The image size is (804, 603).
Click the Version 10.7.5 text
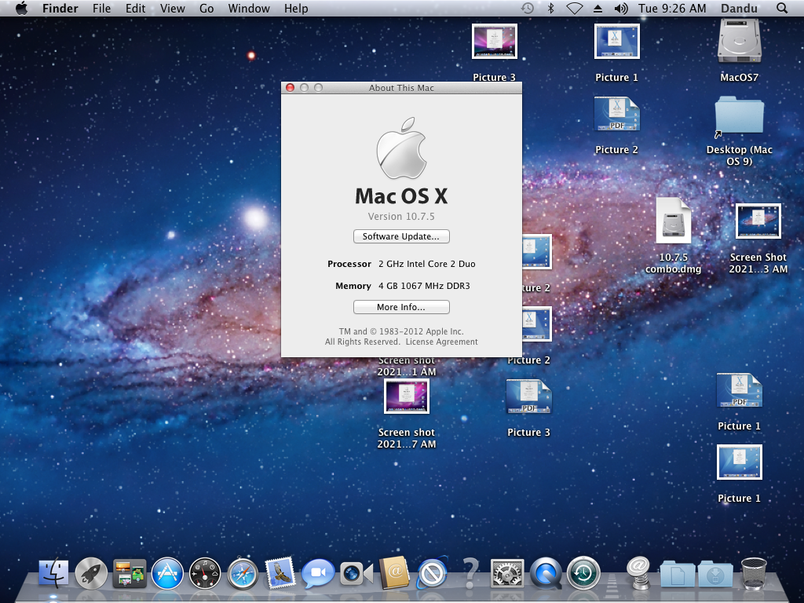(401, 217)
